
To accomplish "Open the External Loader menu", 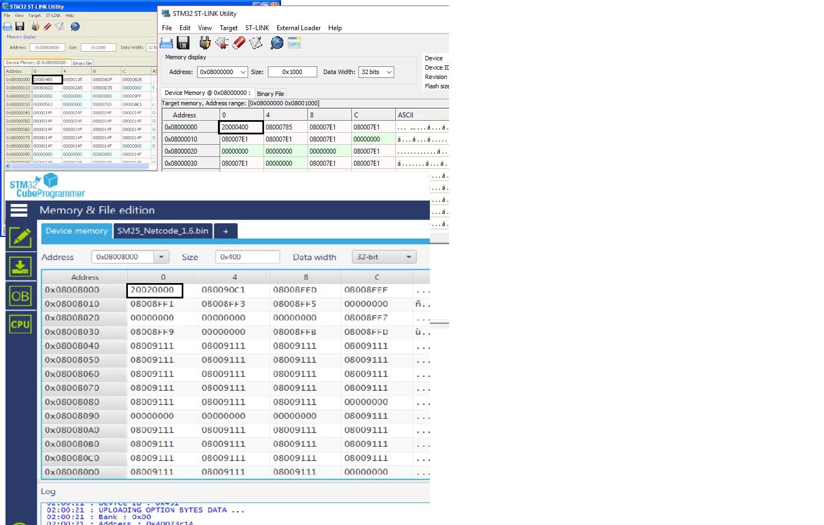I will click(x=299, y=28).
